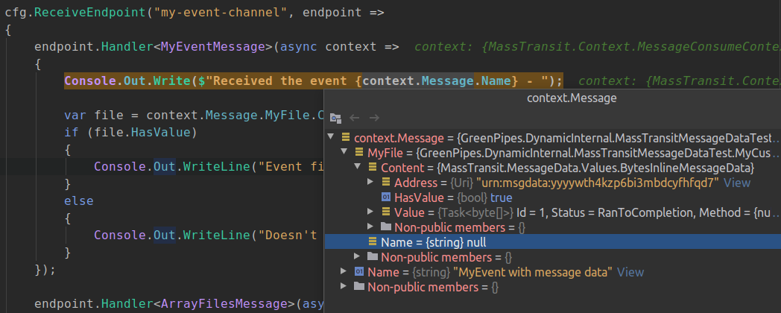Image resolution: width=781 pixels, height=313 pixels.
Task: Collapse the MyFile node
Action: (x=344, y=153)
